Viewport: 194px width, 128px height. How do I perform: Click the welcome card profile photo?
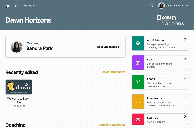[16, 47]
